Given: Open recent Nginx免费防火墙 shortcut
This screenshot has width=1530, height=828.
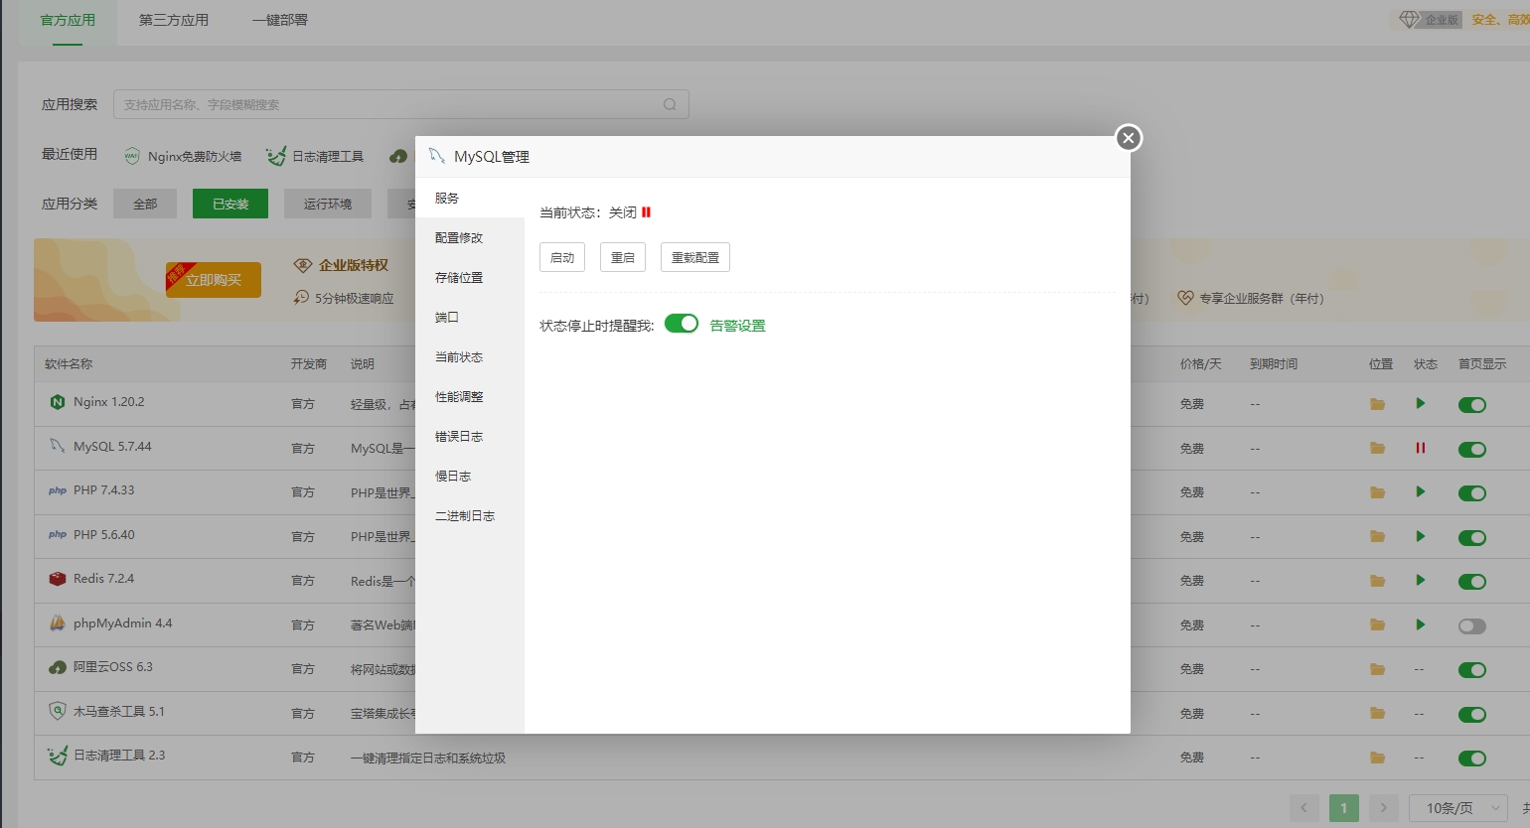Looking at the screenshot, I should (183, 156).
